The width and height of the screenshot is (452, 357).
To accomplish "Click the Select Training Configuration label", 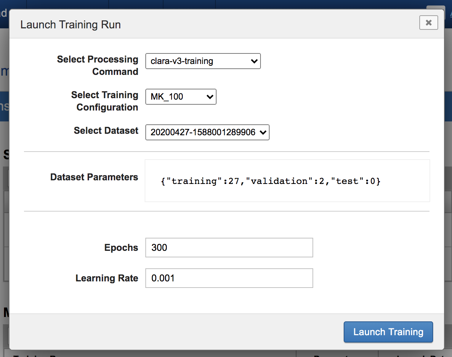I will [x=105, y=101].
